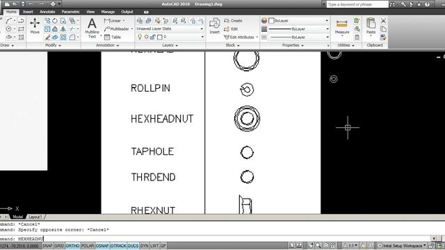This screenshot has height=250, width=445.
Task: Expand the Utilities panel
Action: tap(346, 45)
